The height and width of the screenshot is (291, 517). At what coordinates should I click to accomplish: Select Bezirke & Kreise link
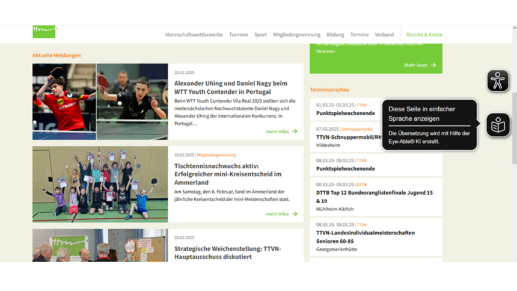(x=424, y=35)
